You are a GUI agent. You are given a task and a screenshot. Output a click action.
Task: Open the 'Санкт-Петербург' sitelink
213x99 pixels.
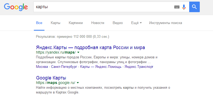click(x=64, y=67)
